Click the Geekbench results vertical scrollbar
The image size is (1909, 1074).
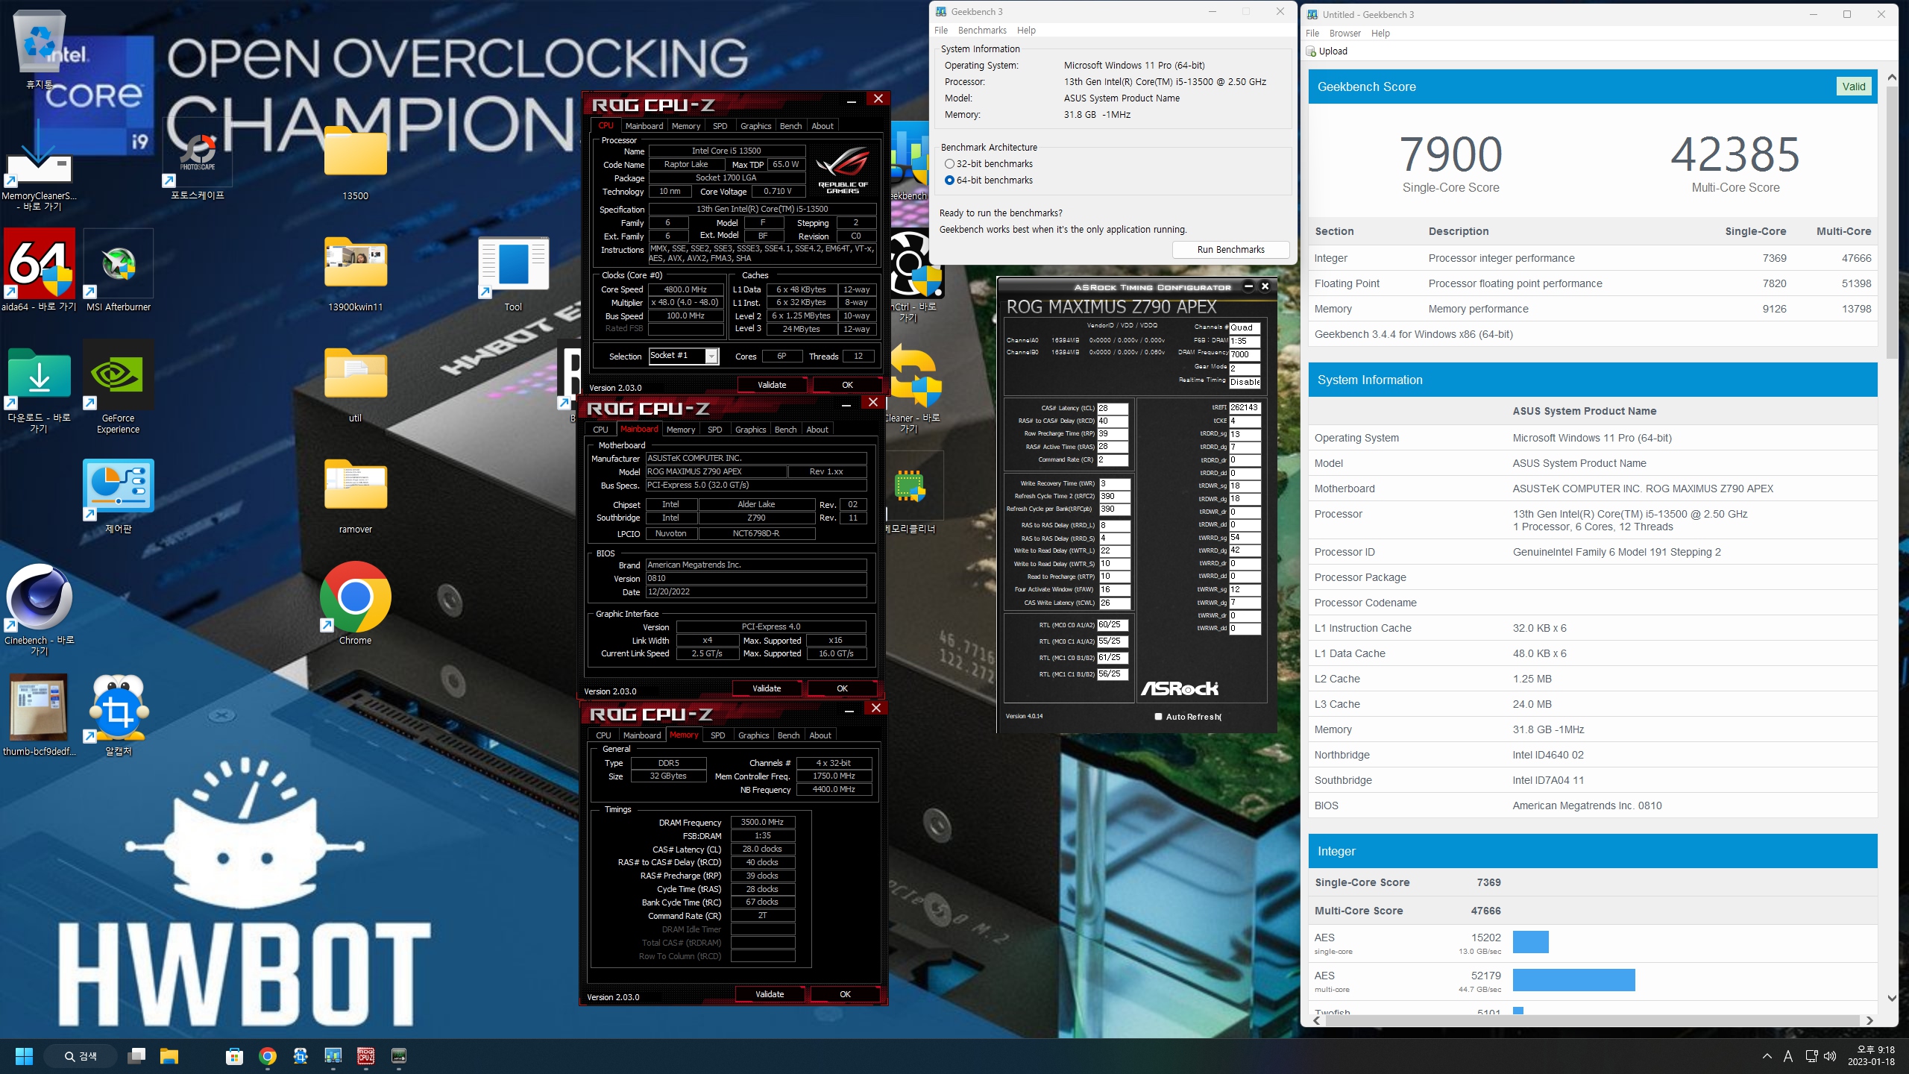(1892, 224)
